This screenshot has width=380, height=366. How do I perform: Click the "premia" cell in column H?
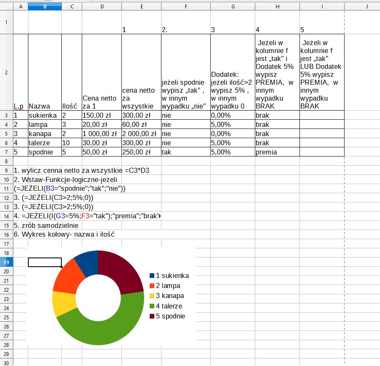pyautogui.click(x=277, y=152)
